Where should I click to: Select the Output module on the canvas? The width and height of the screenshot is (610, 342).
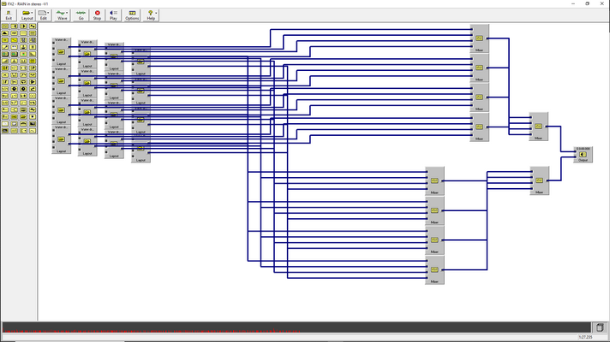click(583, 155)
